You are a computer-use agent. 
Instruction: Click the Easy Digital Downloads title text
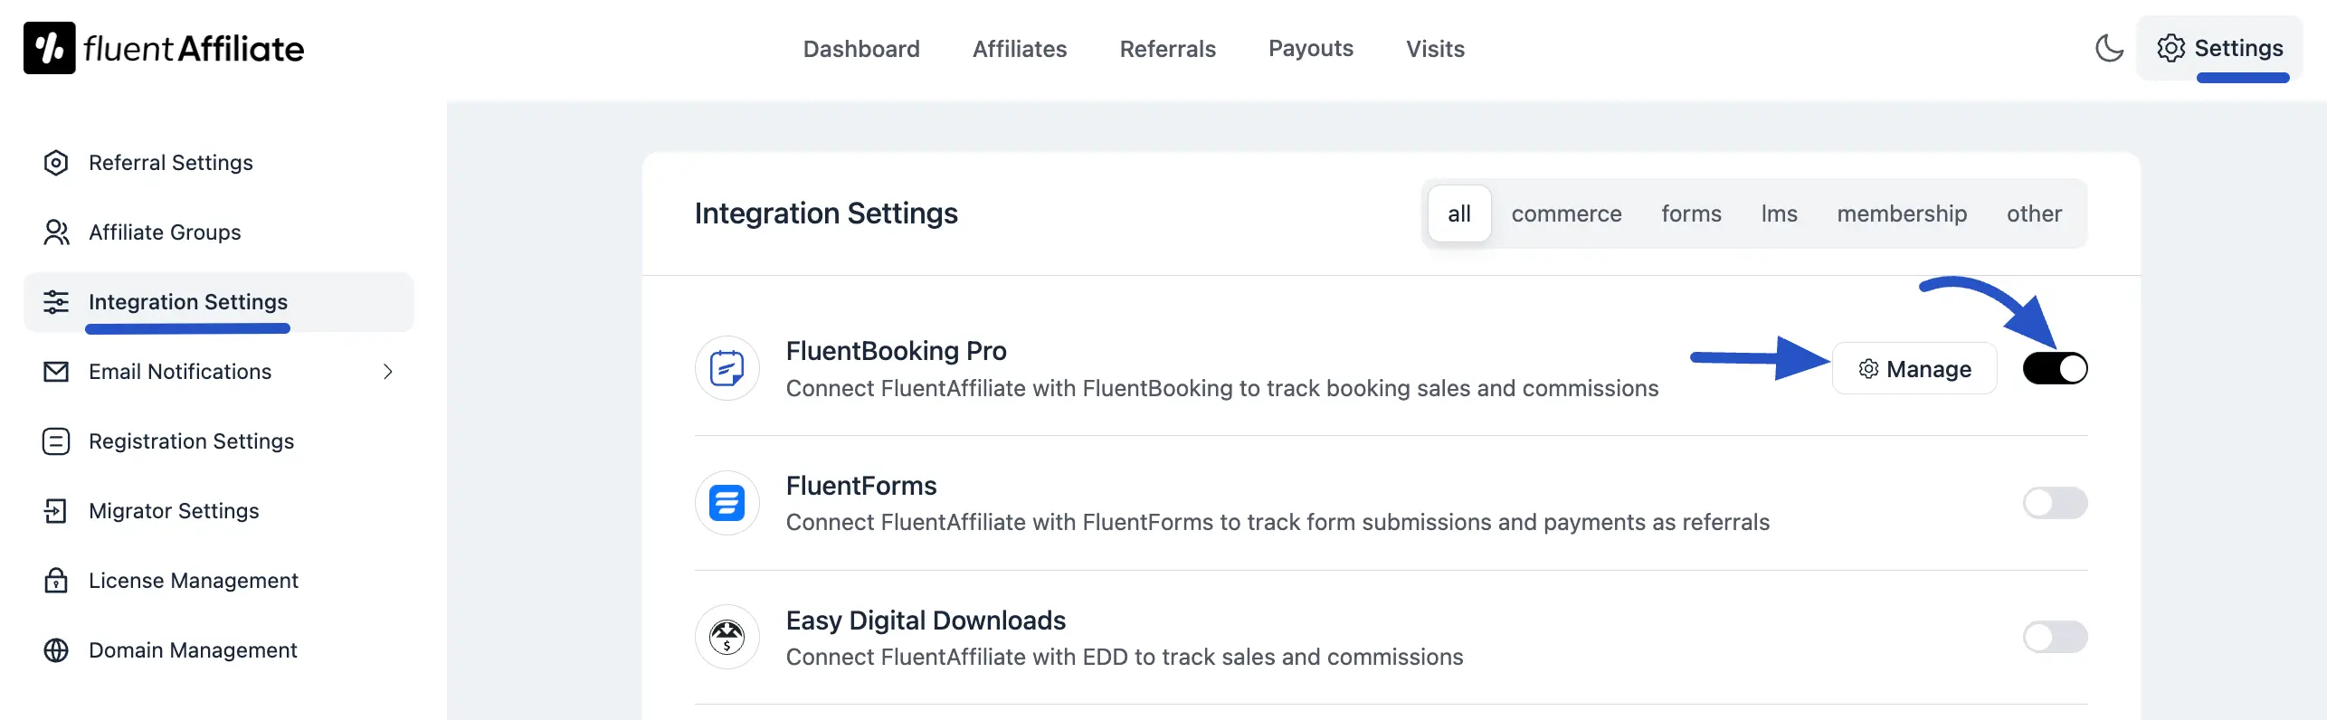[926, 621]
